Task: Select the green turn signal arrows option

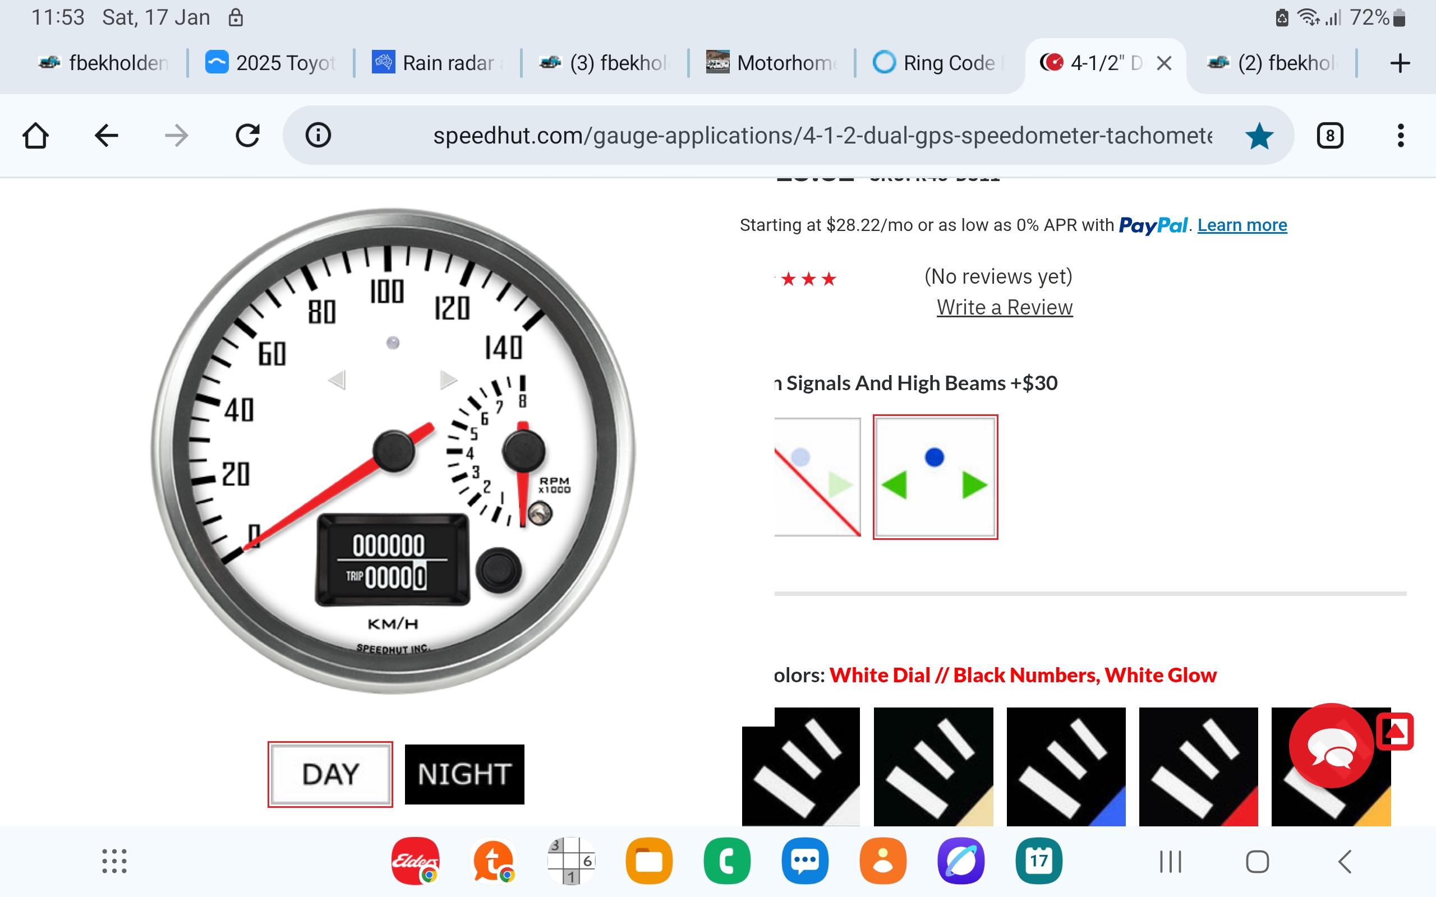Action: (x=935, y=477)
